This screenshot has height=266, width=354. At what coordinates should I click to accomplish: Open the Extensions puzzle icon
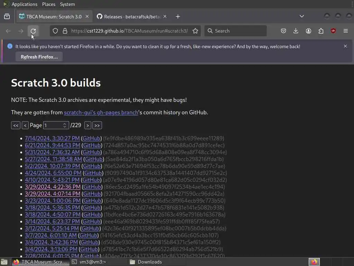coord(321,31)
